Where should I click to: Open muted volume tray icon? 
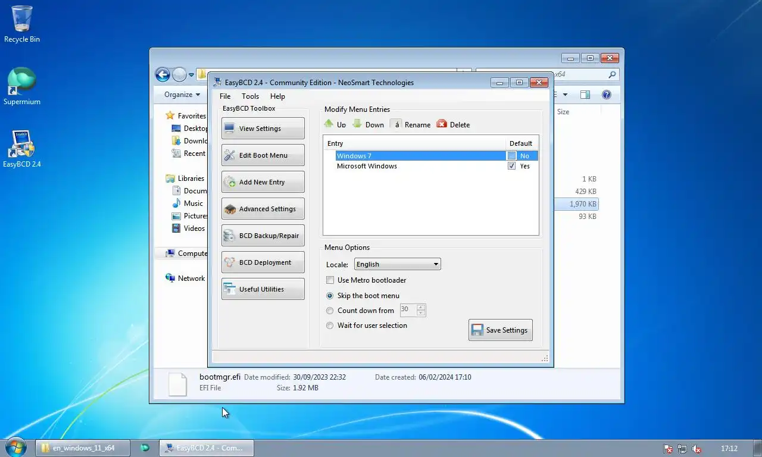click(x=696, y=449)
